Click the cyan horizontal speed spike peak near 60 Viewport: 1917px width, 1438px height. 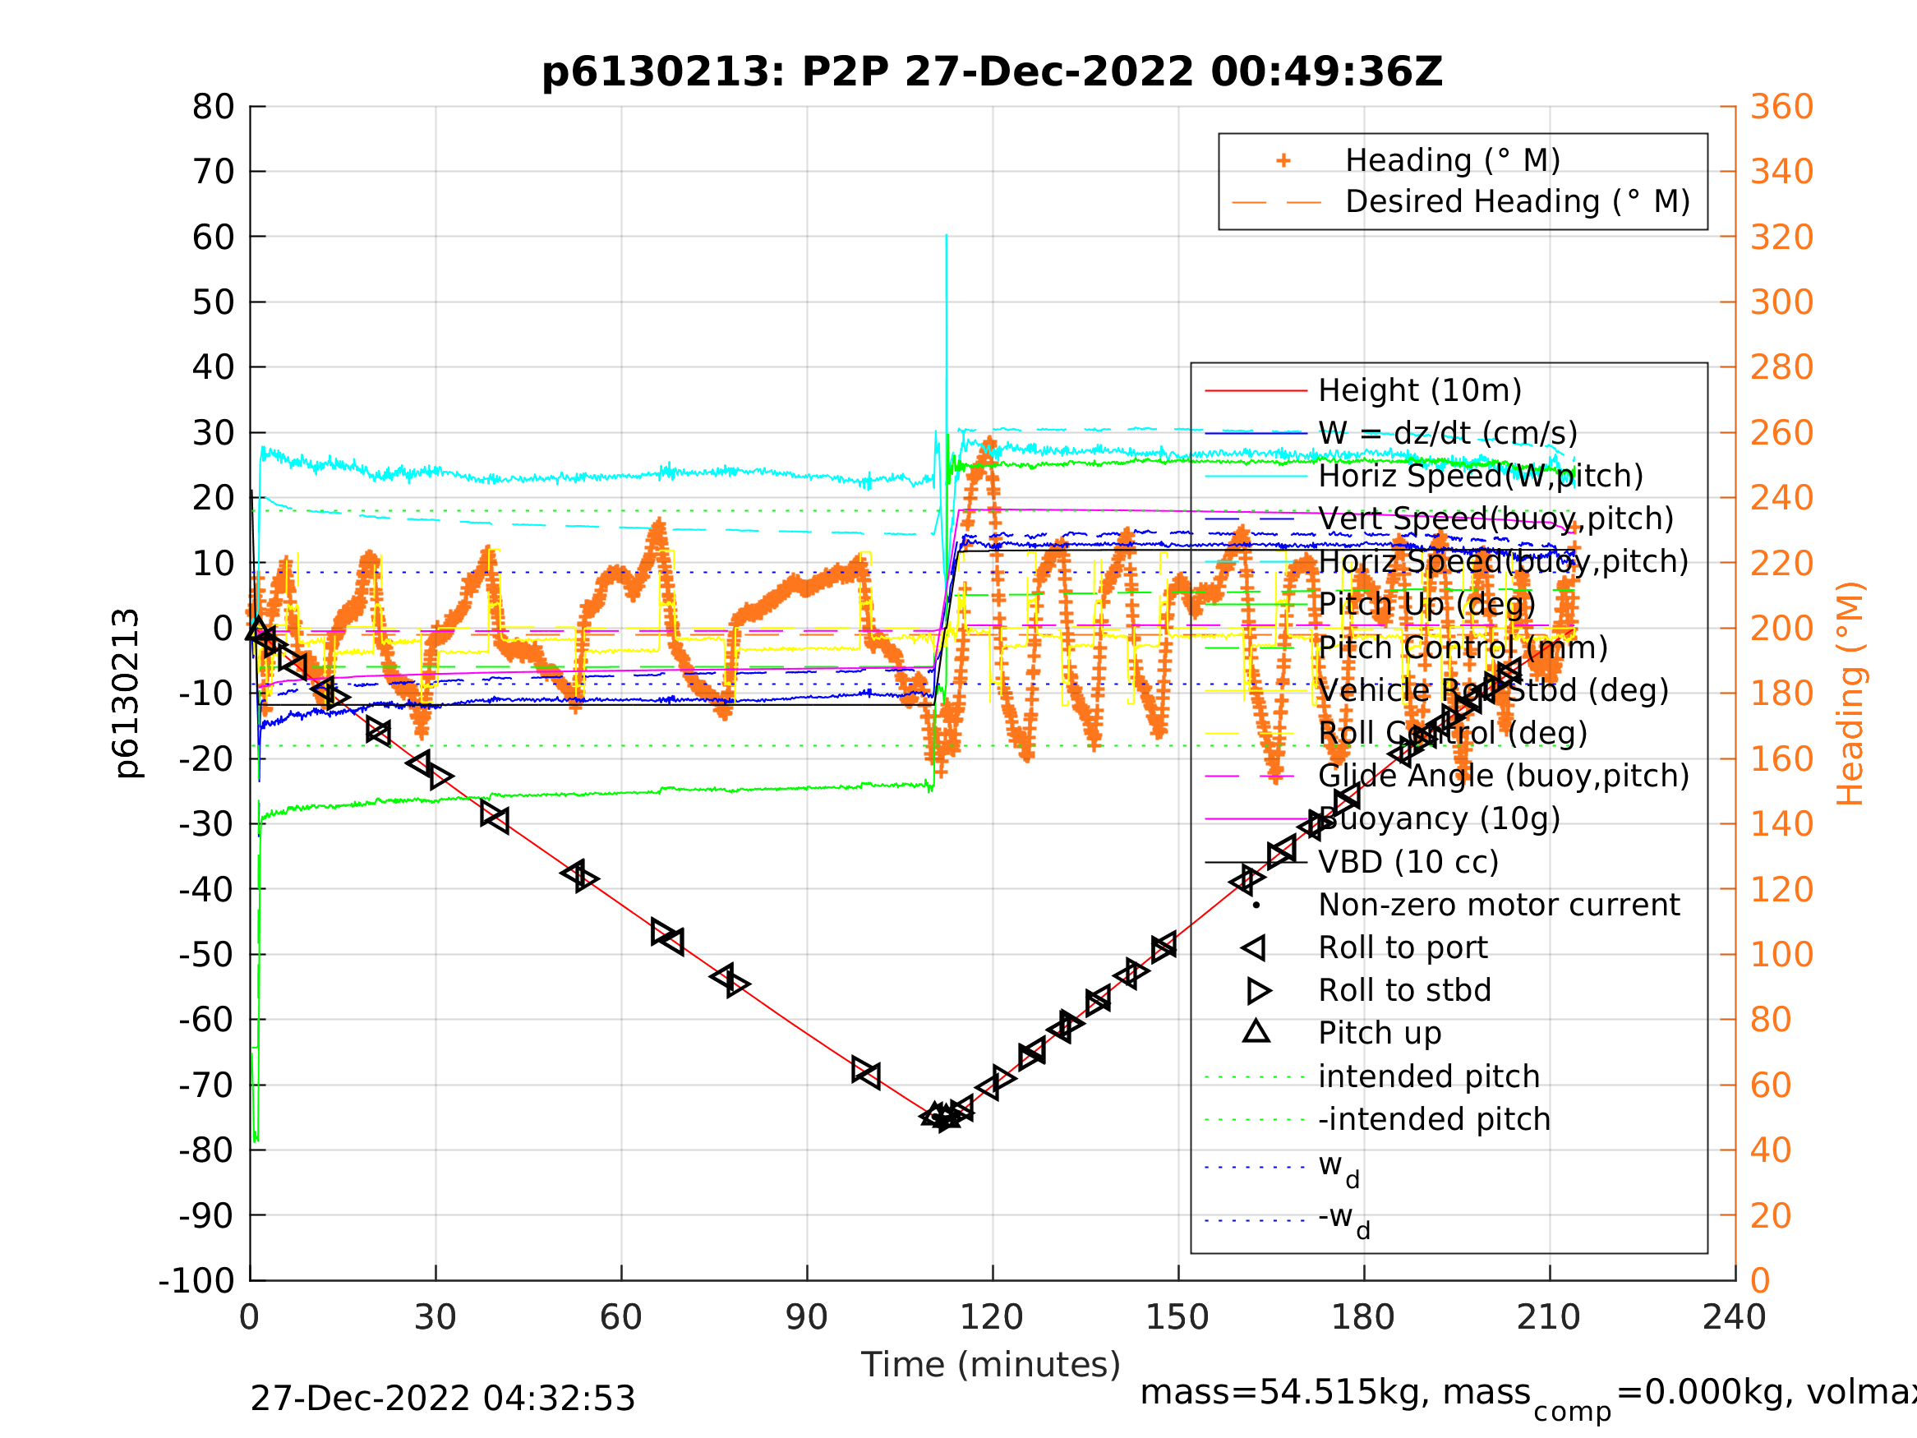(x=947, y=236)
